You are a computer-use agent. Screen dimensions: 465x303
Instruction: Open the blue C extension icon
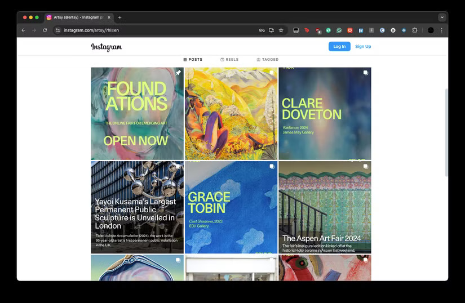pyautogui.click(x=382, y=30)
